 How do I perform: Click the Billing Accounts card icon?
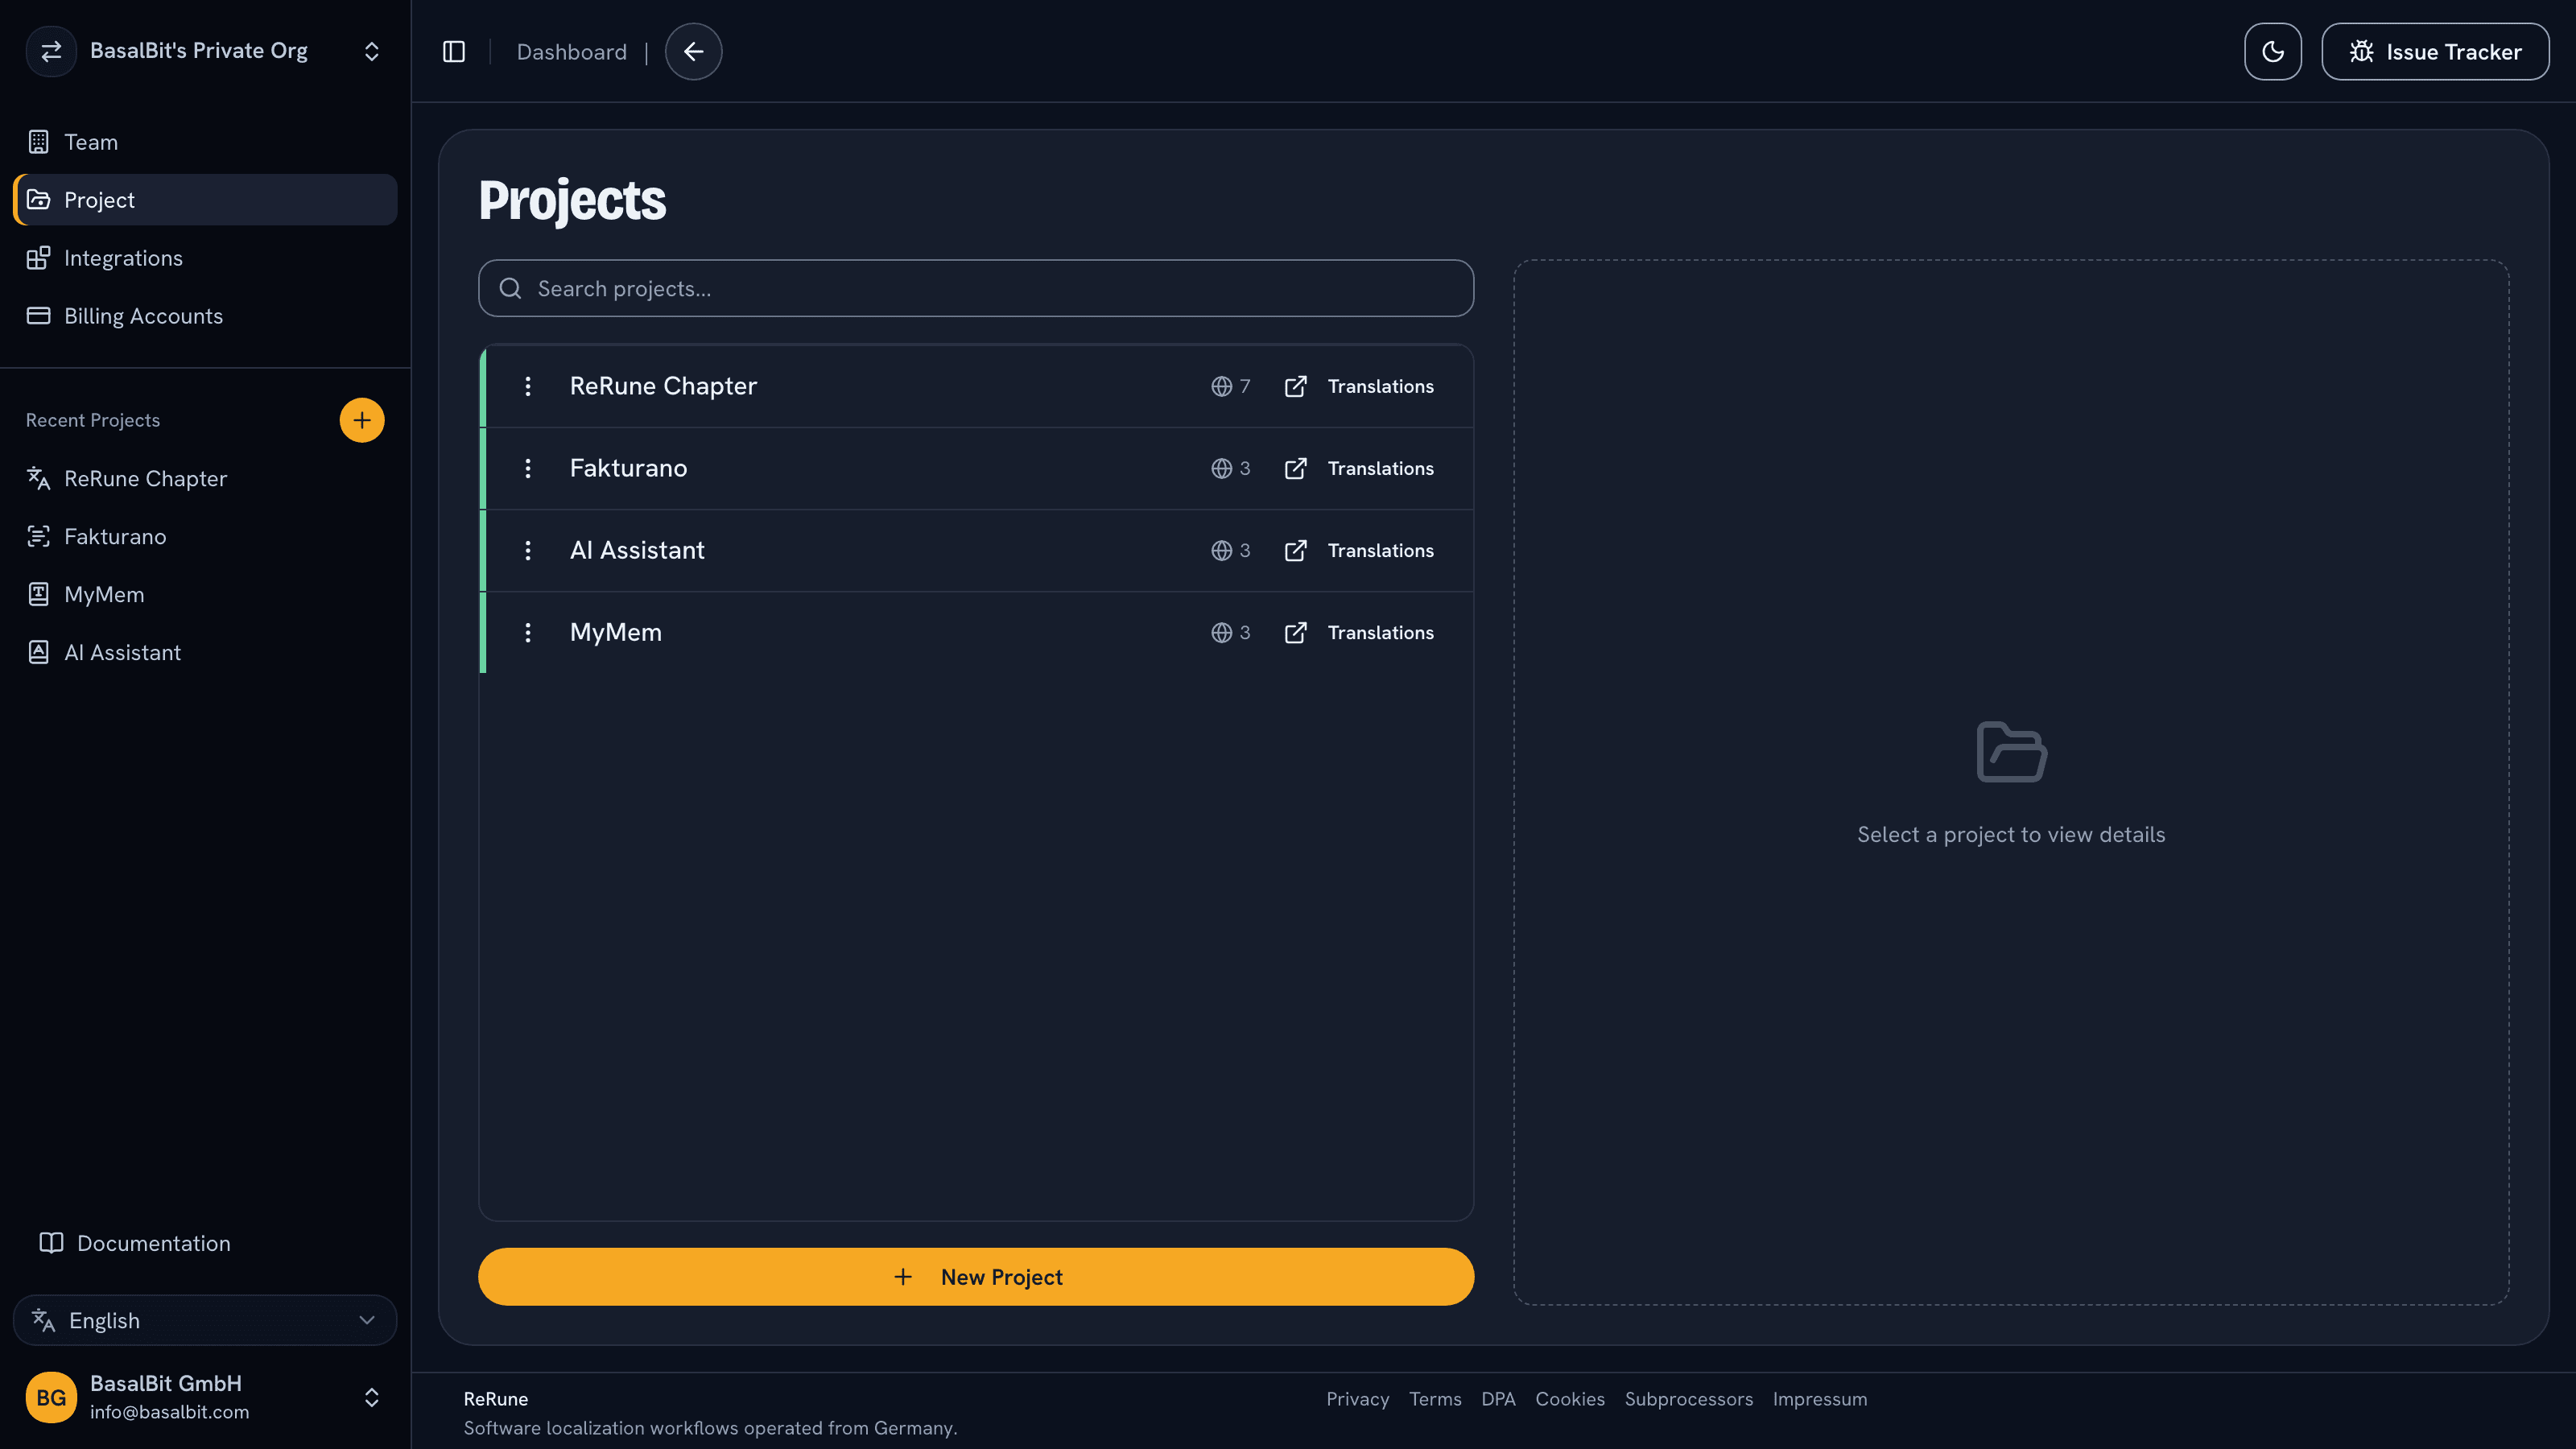point(38,316)
